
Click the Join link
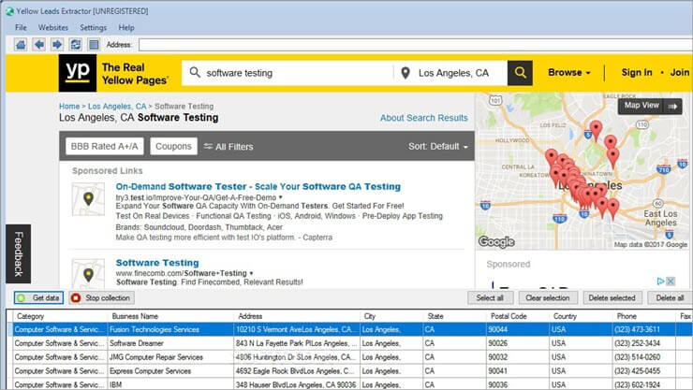[679, 72]
